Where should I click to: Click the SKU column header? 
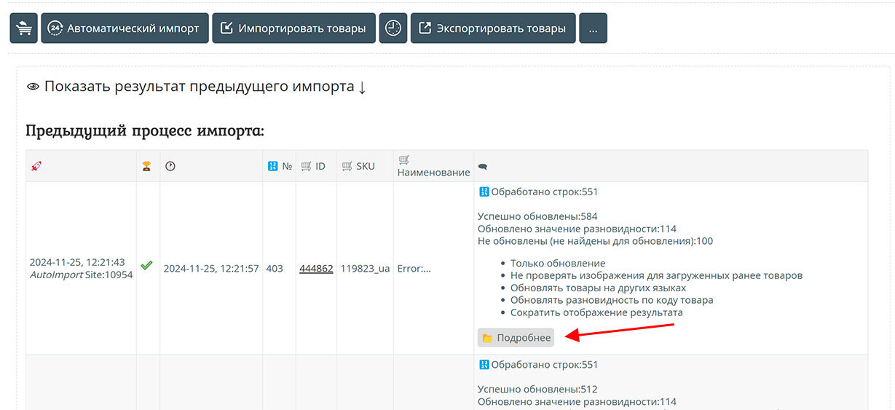pyautogui.click(x=358, y=166)
